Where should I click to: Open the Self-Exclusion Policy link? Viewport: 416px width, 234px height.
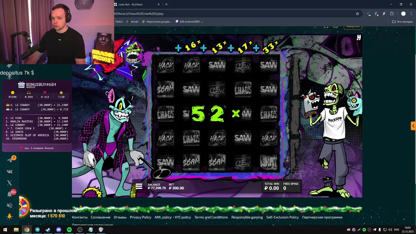coord(282,217)
